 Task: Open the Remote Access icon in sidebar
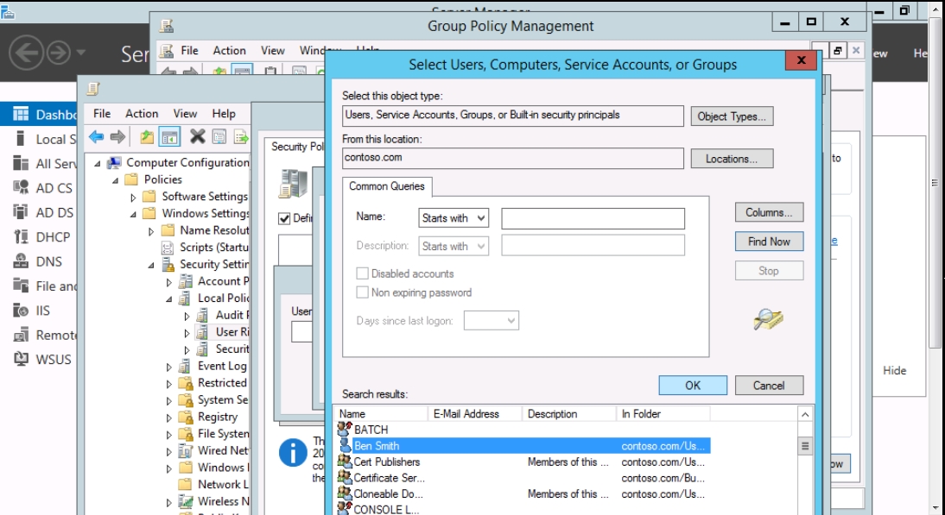click(21, 335)
